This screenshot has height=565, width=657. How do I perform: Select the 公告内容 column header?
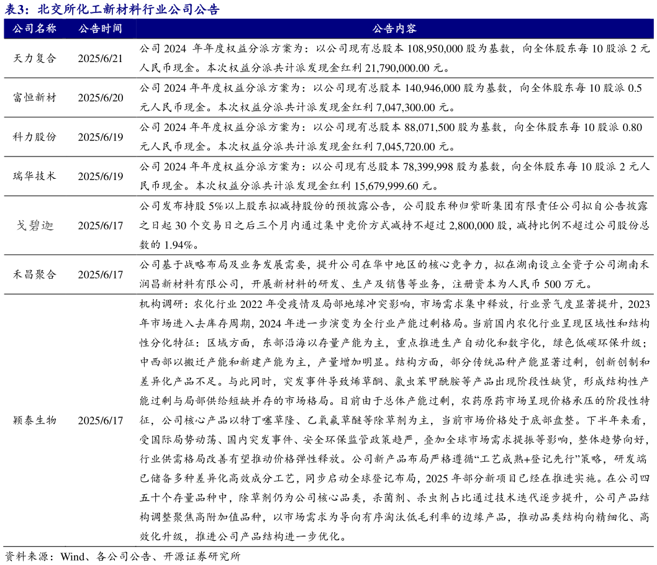pyautogui.click(x=394, y=28)
